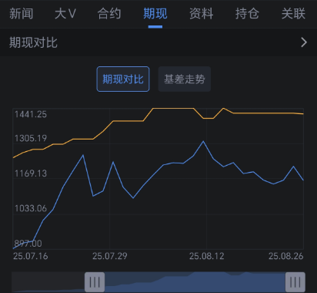Click the 25.08.12 date label
This screenshot has height=293, width=317.
[207, 256]
